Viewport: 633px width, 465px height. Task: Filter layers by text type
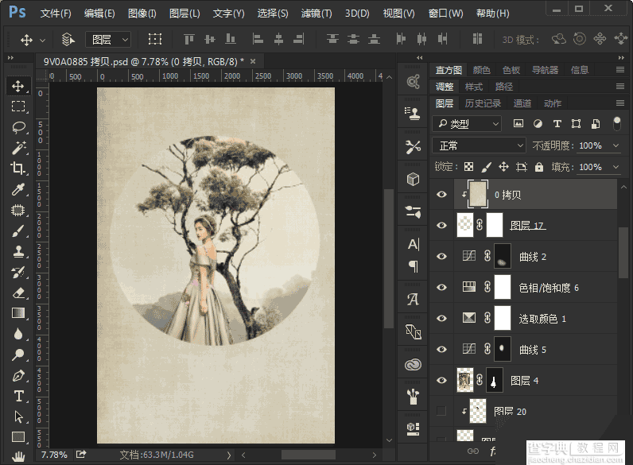coord(557,123)
